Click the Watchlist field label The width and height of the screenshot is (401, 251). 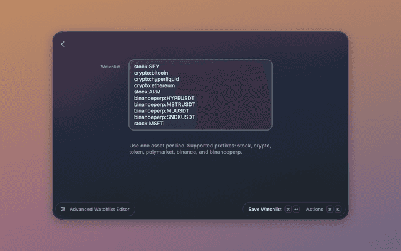click(x=110, y=67)
